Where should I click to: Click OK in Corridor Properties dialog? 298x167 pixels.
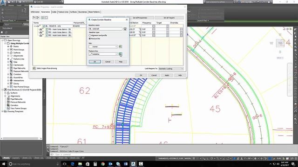point(141,75)
